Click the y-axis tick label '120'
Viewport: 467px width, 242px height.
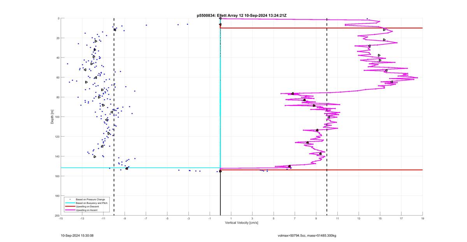pyautogui.click(x=57, y=137)
